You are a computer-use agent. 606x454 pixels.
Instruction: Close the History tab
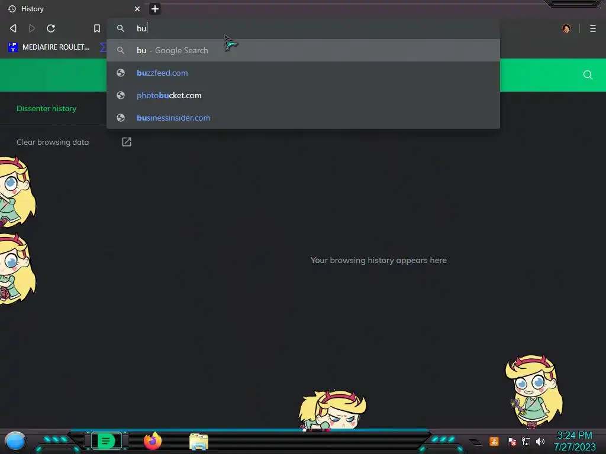click(137, 9)
